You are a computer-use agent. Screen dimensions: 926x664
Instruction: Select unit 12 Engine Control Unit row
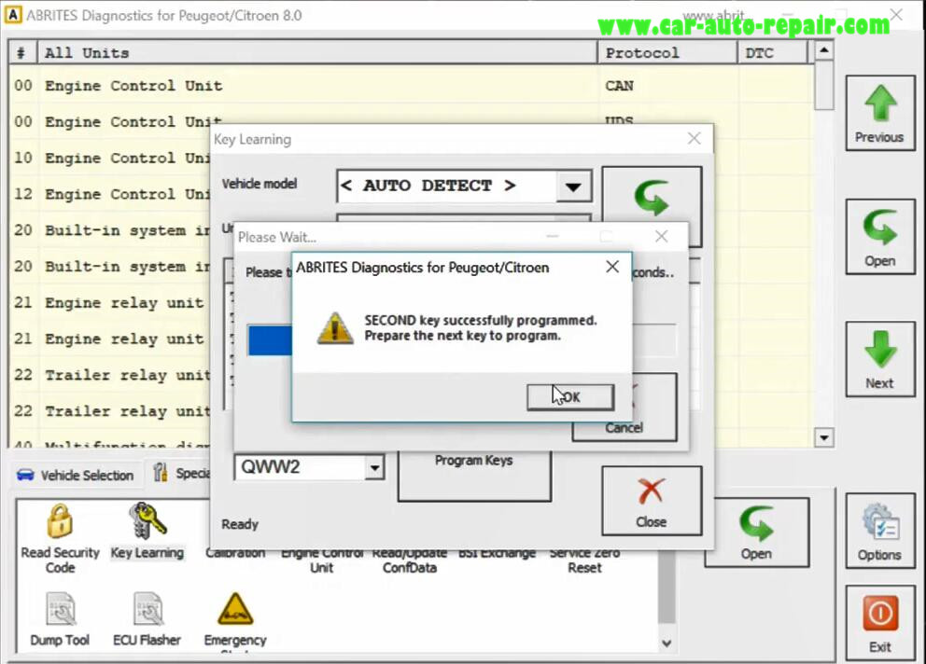110,194
